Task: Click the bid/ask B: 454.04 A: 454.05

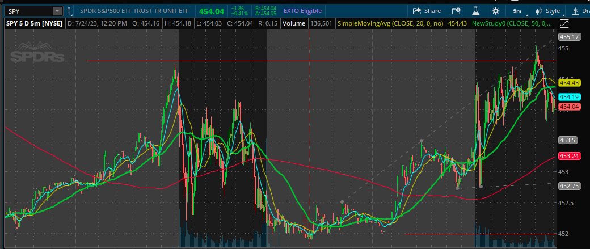Action: (265, 11)
